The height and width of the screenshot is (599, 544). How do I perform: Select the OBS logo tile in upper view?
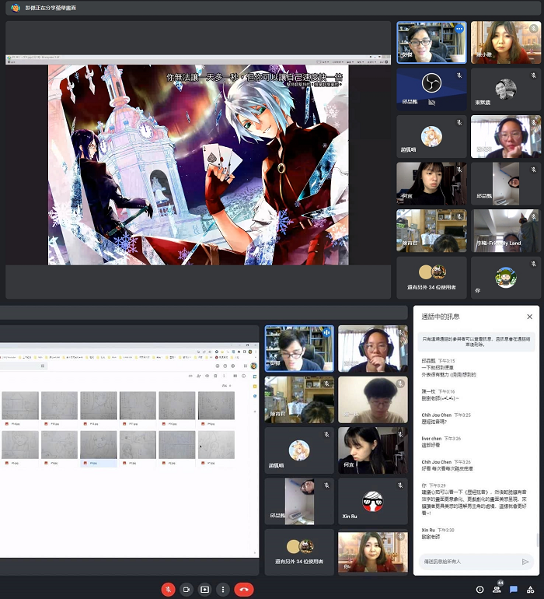pos(431,89)
